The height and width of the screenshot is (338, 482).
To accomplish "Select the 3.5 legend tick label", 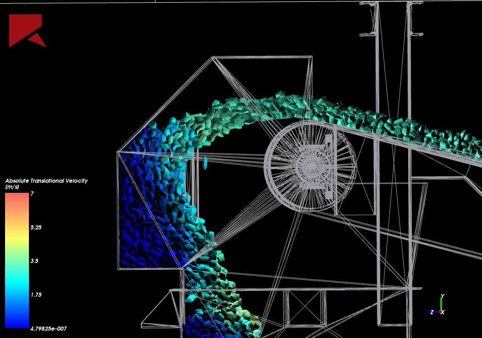I will click(x=35, y=261).
